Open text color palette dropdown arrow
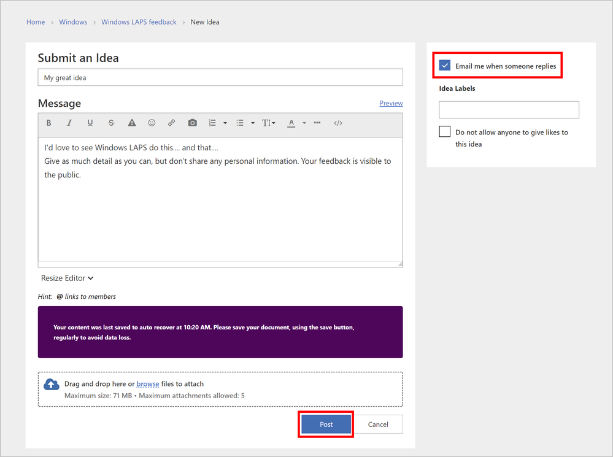The height and width of the screenshot is (457, 613). click(x=304, y=123)
